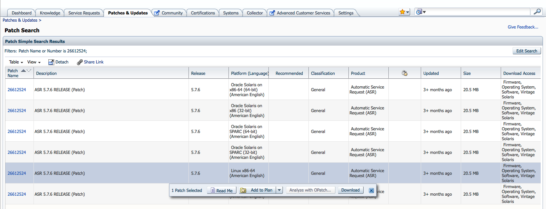The height and width of the screenshot is (209, 546).
Task: Click the magnifying glass search icon
Action: (x=537, y=12)
